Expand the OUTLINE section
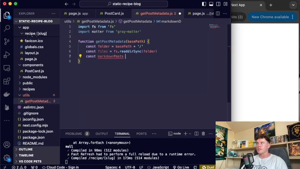 coord(37,149)
